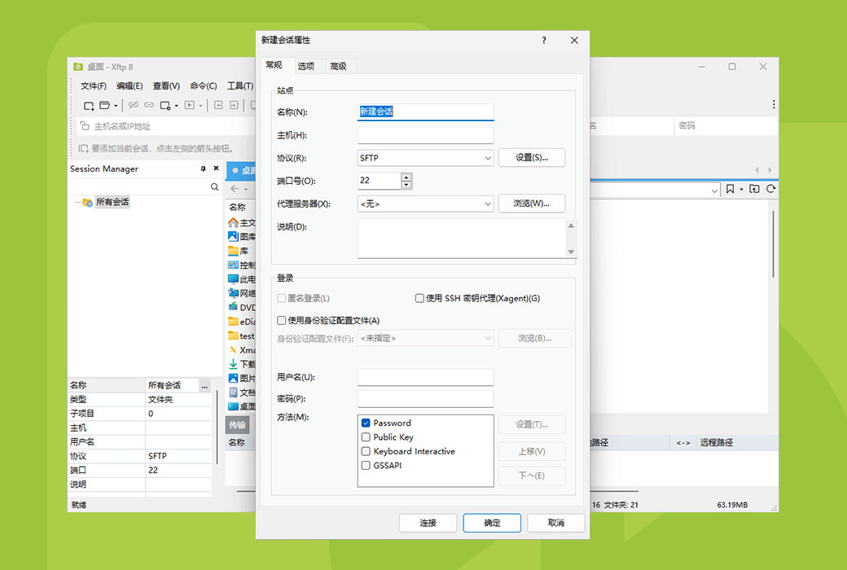Switch to the 高级 tab in dialog
The height and width of the screenshot is (570, 847).
point(339,66)
